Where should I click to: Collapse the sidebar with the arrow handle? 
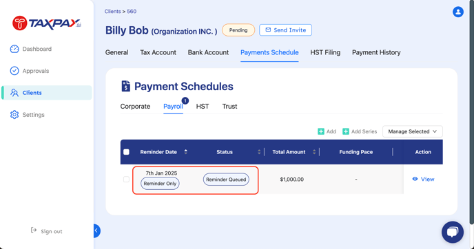point(96,231)
